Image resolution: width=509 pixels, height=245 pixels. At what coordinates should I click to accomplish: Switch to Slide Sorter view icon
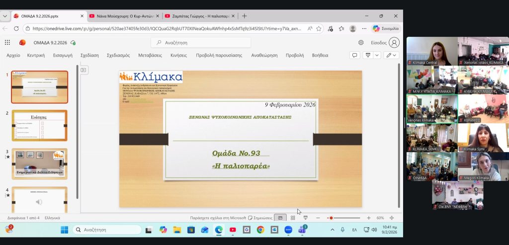[293, 218]
